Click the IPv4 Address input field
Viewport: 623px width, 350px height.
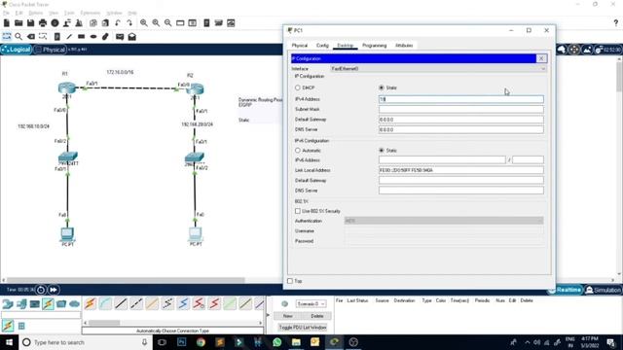click(460, 99)
